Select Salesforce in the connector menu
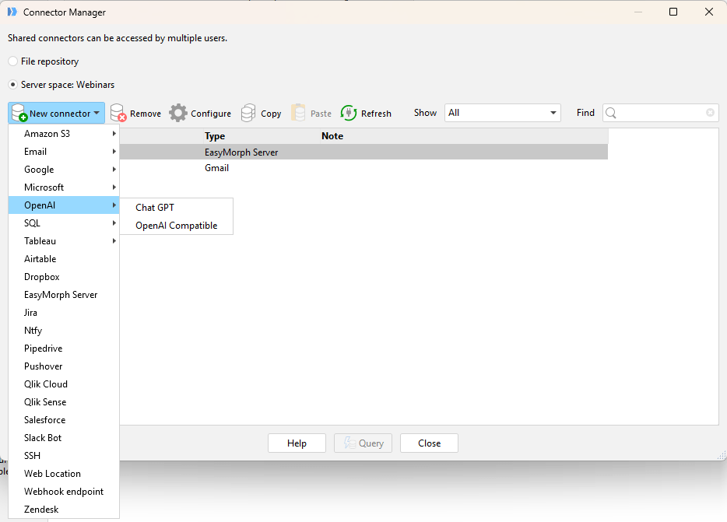Viewport: 727px width, 522px height. pyautogui.click(x=64, y=420)
